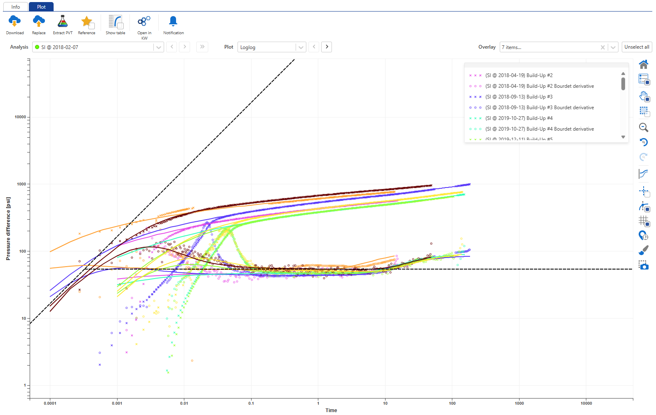The height and width of the screenshot is (415, 656).
Task: Click the Download cloud icon
Action: (x=14, y=21)
